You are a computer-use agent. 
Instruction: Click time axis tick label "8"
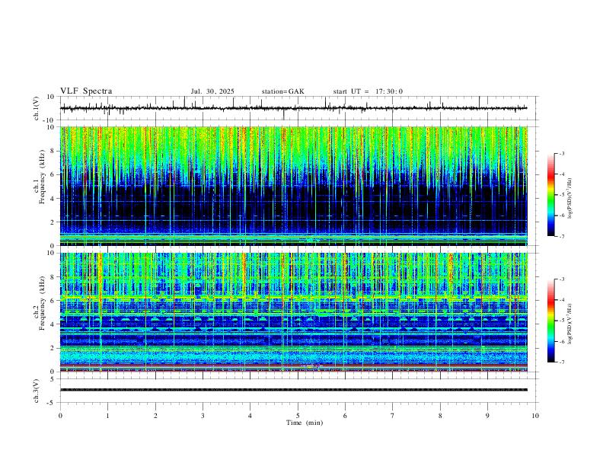pos(440,416)
